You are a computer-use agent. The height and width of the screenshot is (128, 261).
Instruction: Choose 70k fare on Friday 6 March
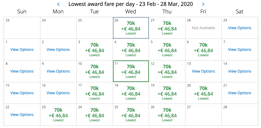click(203, 50)
